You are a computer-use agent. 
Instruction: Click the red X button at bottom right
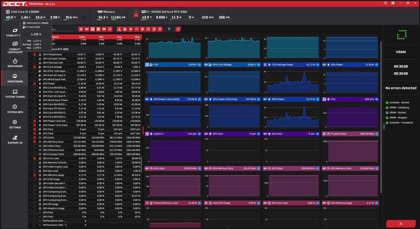click(x=401, y=224)
